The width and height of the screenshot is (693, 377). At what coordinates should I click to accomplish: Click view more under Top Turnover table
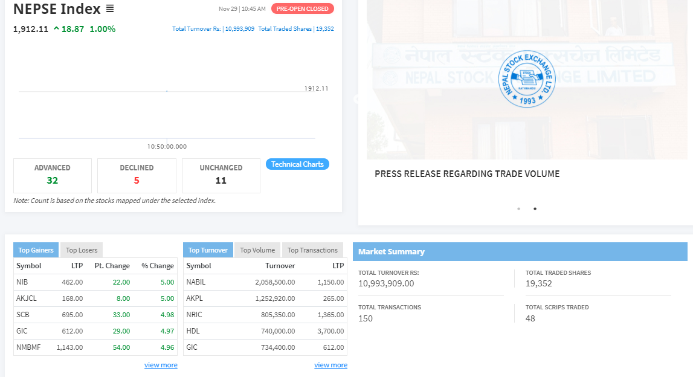coord(330,365)
